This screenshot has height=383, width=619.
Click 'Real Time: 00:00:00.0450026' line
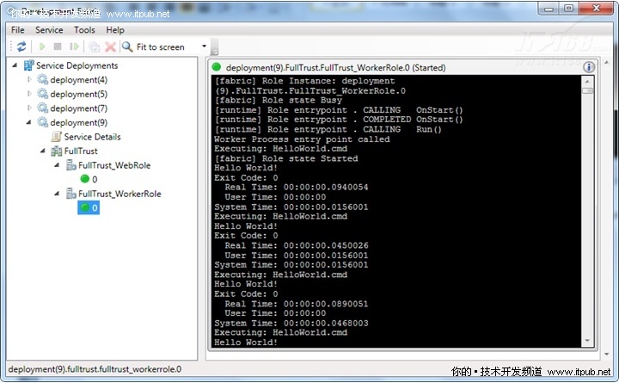(x=297, y=245)
